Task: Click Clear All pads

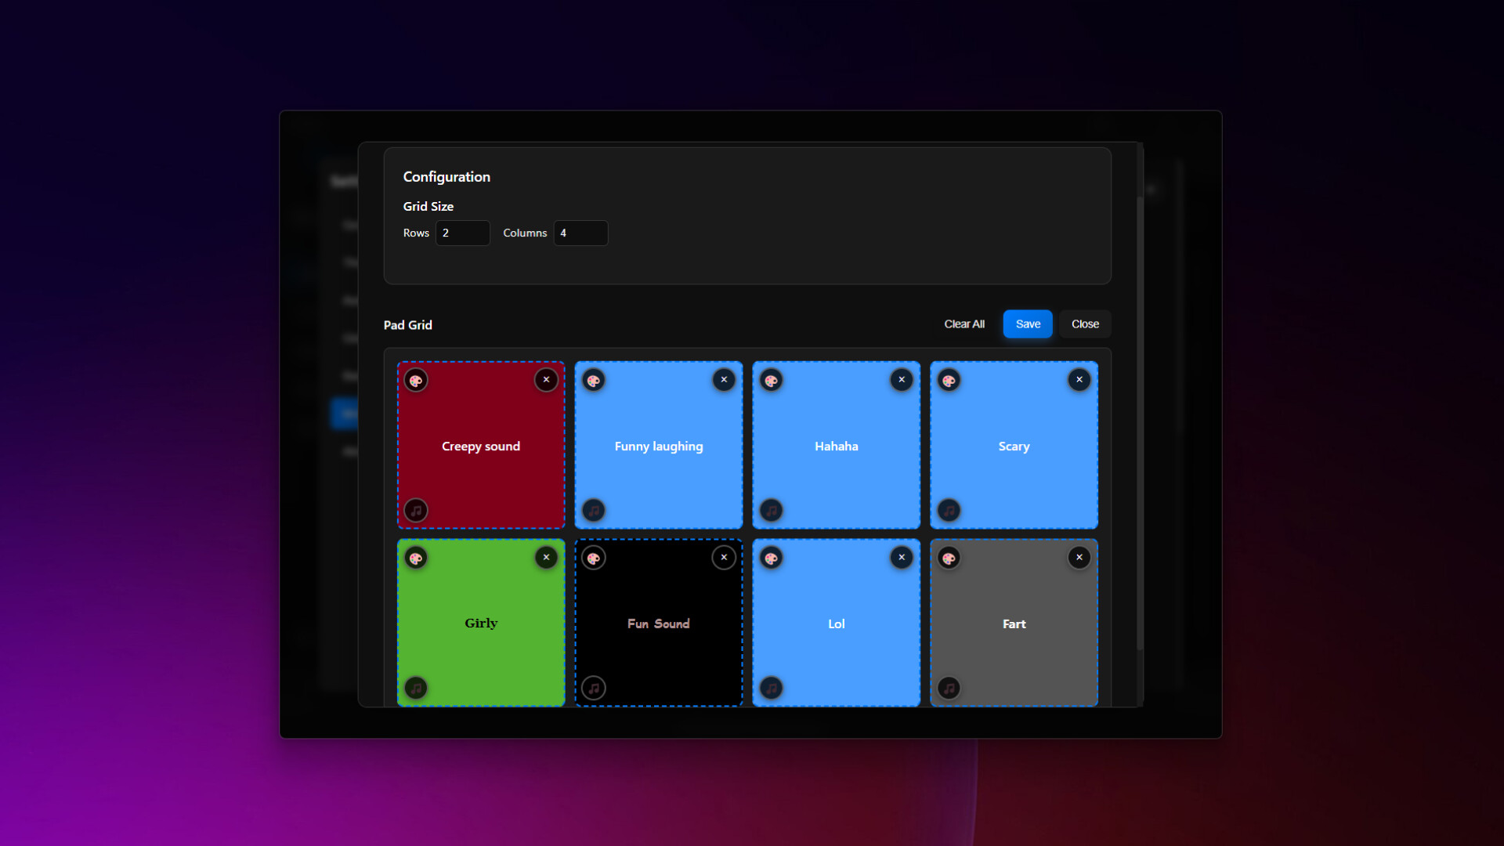Action: point(963,324)
